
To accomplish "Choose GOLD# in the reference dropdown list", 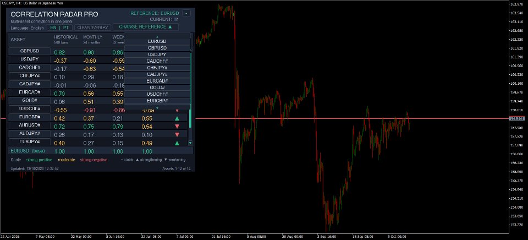I will click(x=157, y=88).
